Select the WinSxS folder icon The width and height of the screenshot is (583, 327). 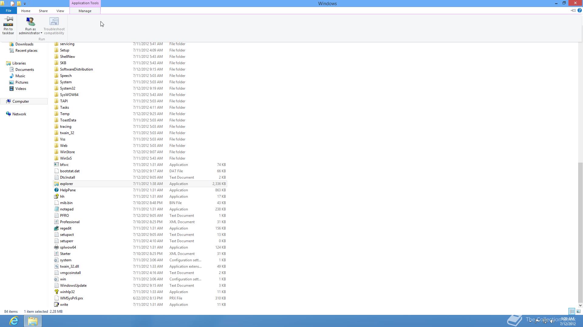(x=56, y=158)
